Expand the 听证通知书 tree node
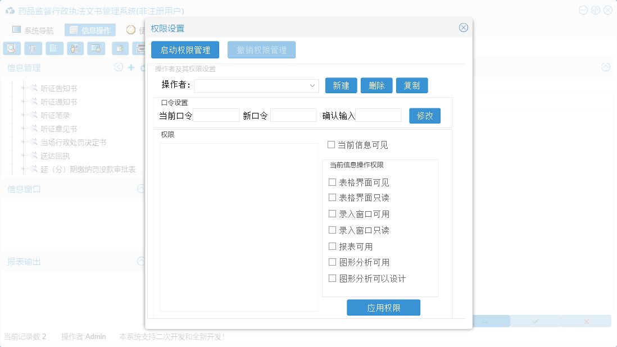Screen dimensions: 617x347 (23, 102)
